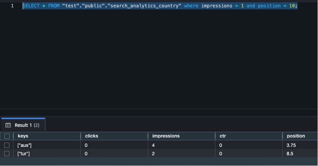Click the clicks column header
Viewport: 318px width, 166px height.
pos(92,136)
